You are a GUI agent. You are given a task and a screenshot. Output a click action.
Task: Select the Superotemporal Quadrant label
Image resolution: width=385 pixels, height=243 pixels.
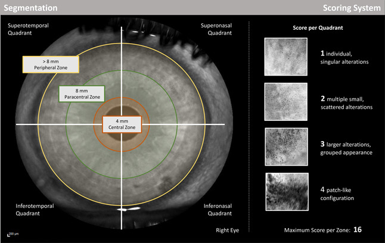[28, 29]
